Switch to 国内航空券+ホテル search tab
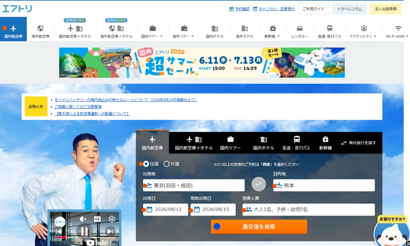The image size is (410, 246). tap(194, 143)
